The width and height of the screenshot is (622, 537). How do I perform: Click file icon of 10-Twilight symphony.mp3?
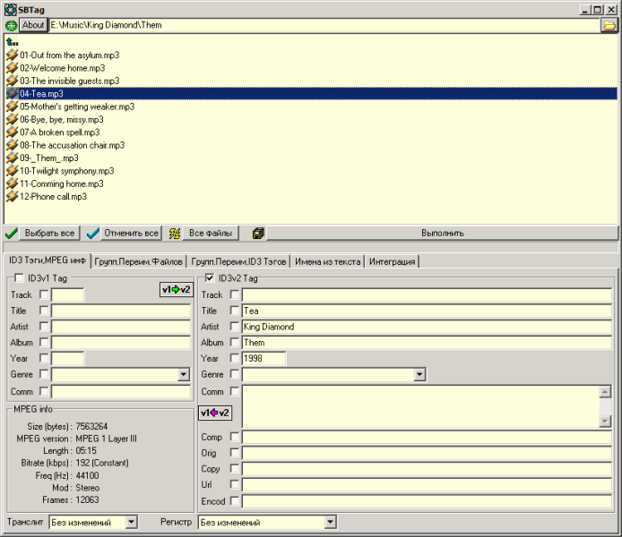[13, 171]
